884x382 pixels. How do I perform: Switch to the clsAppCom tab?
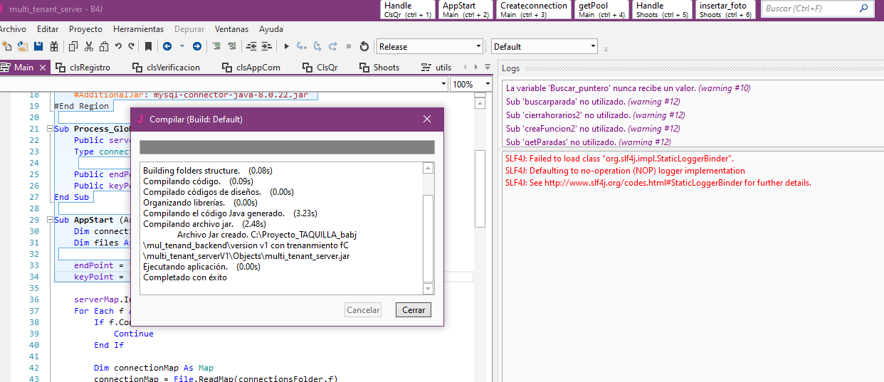pos(252,68)
